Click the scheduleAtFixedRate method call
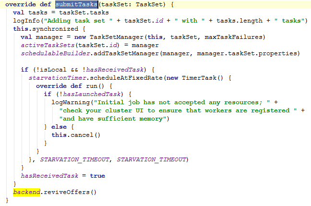 (x=126, y=78)
